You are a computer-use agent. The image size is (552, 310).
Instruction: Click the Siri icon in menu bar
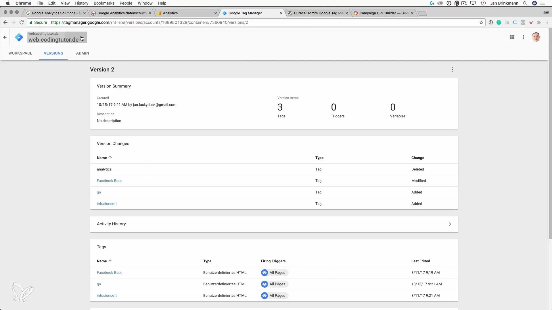click(x=534, y=3)
